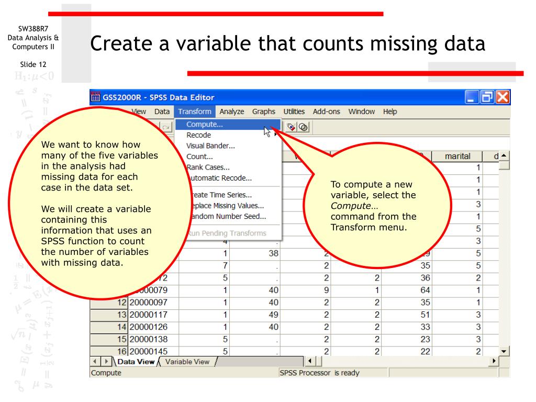
Task: Click the cell with value 22
Action: 406,351
